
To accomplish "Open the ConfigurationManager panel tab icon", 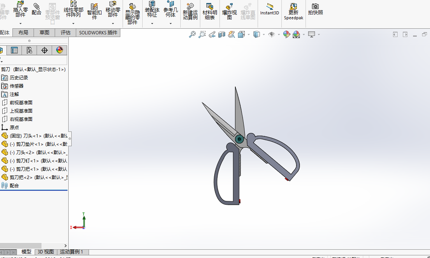I will click(x=29, y=50).
